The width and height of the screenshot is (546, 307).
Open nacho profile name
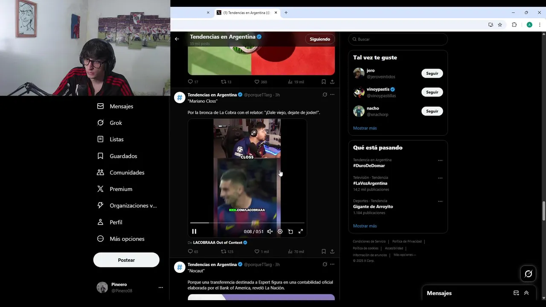click(373, 108)
